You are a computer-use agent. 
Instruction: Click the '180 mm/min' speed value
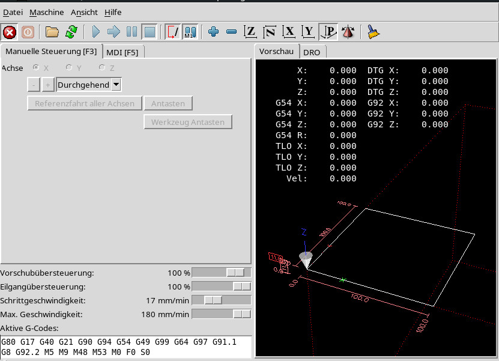pyautogui.click(x=165, y=315)
